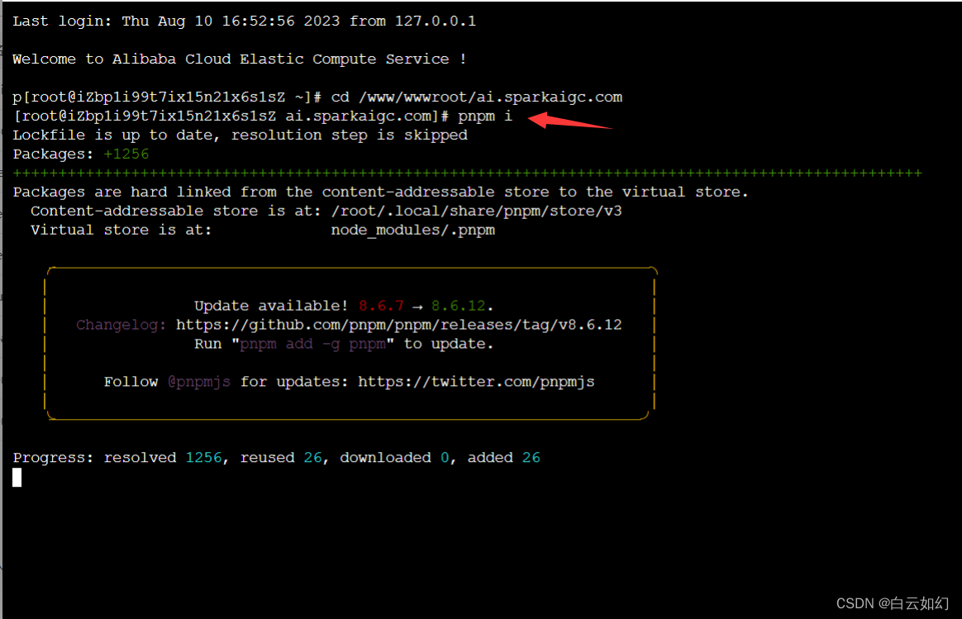Click the red old version '8.6.7'
This screenshot has width=962, height=619.
pos(381,306)
